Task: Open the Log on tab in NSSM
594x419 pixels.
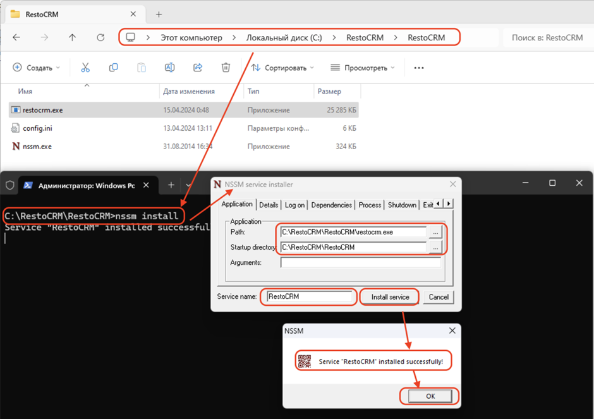Action: [x=294, y=205]
